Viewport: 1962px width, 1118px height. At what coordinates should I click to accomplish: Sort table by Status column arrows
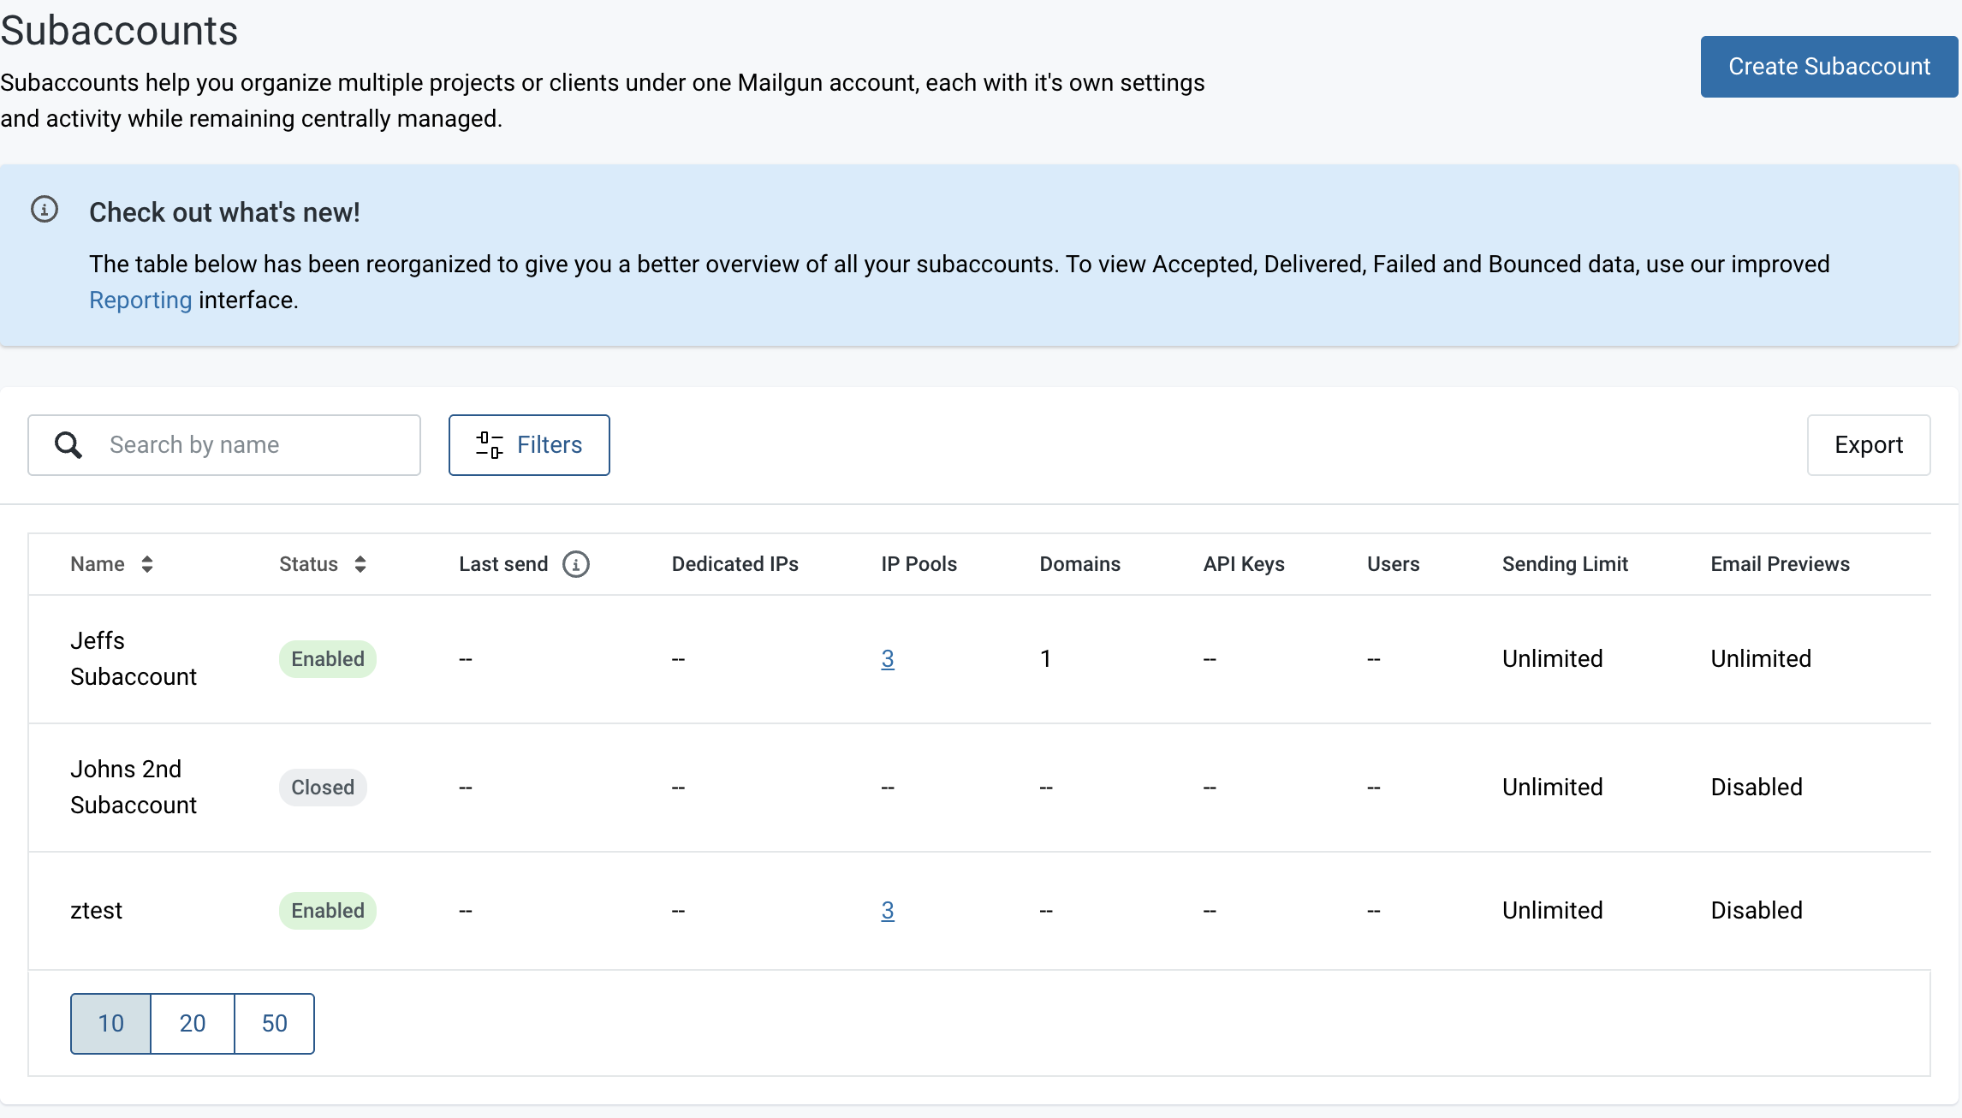360,564
